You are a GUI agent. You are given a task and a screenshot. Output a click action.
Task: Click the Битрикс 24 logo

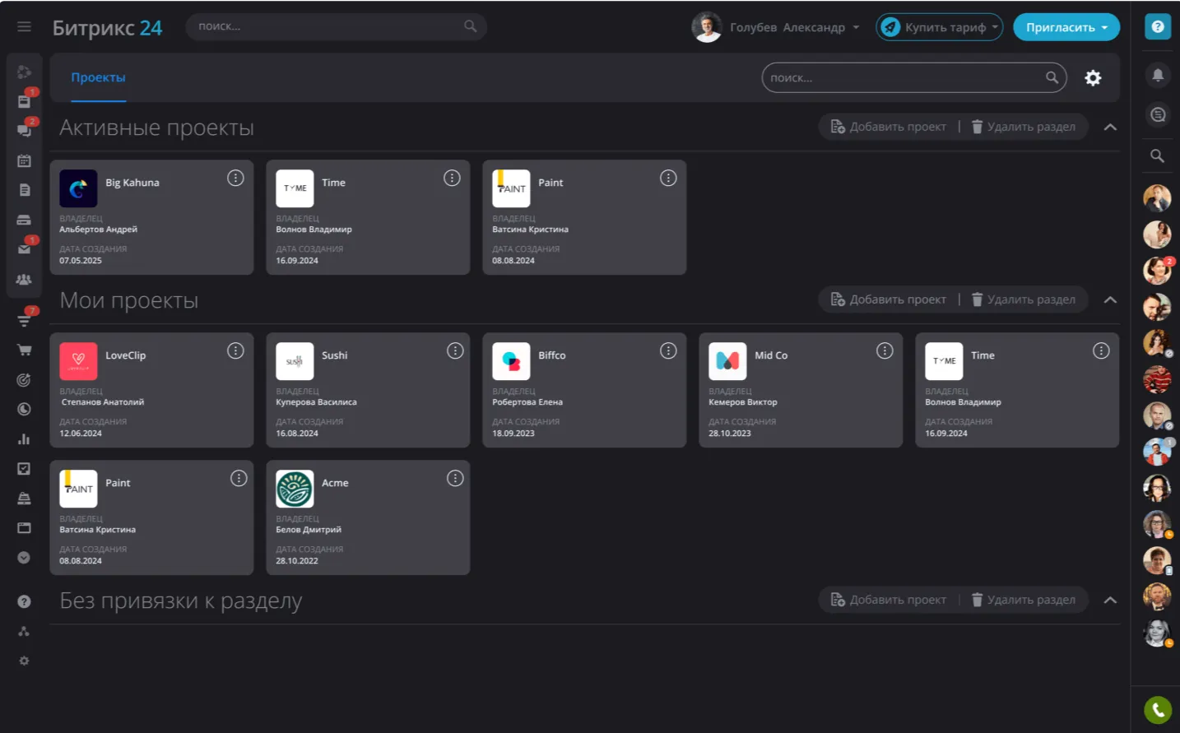[x=107, y=27]
